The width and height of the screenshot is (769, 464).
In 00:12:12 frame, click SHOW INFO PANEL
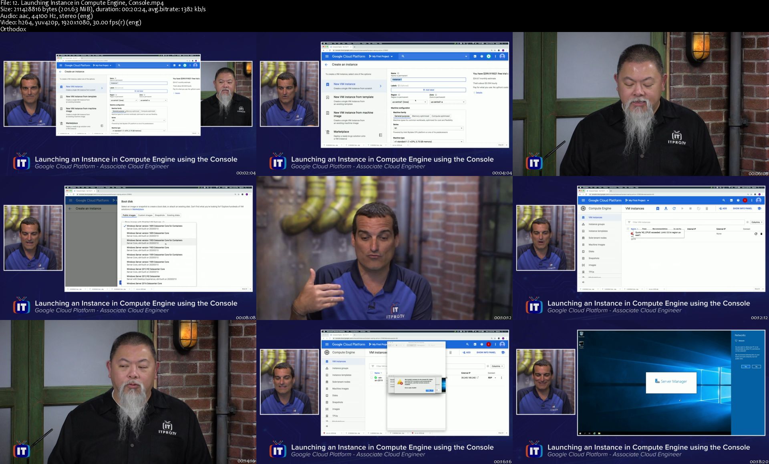[x=743, y=208]
